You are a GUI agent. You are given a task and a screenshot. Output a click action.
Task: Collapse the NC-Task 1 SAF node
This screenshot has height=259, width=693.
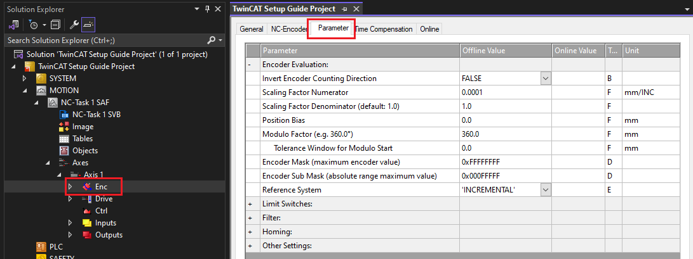tap(37, 103)
